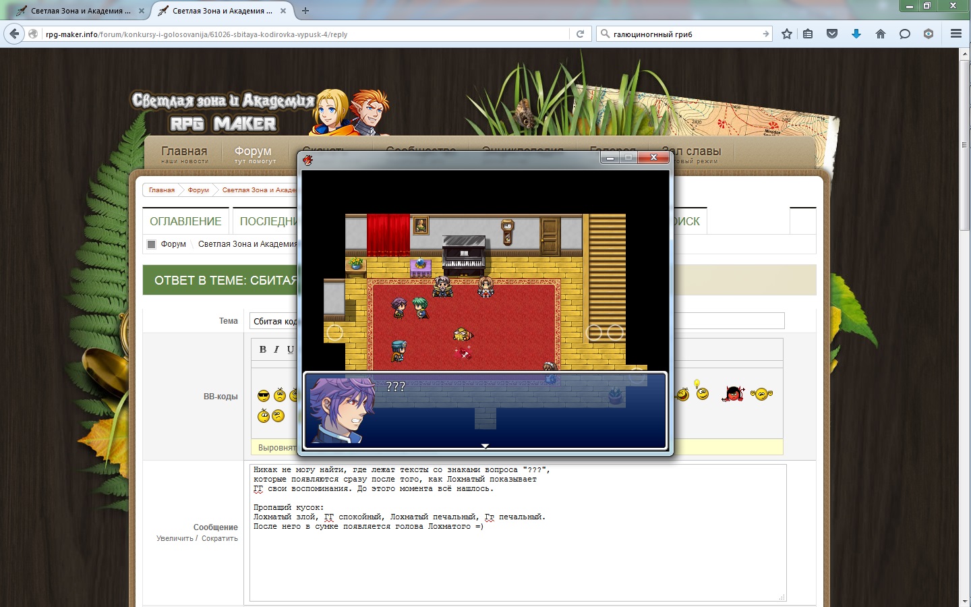Click the ??? text in the game dialogue

coord(396,386)
